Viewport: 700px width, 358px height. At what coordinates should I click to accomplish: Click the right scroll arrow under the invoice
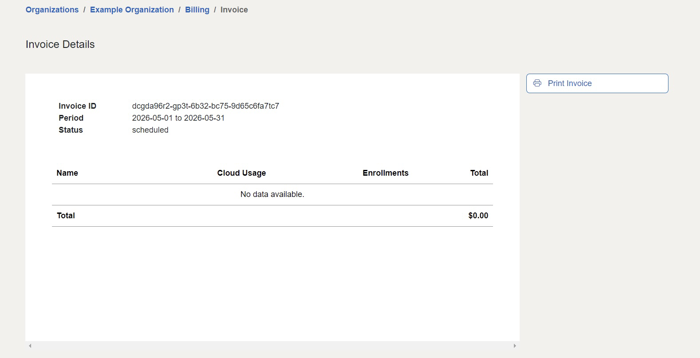coord(515,346)
